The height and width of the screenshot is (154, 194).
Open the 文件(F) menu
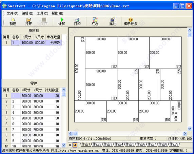12,13
